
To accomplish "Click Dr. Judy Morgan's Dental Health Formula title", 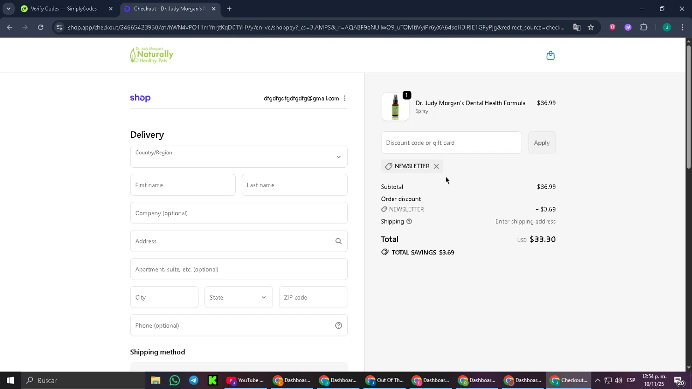I will (x=470, y=103).
